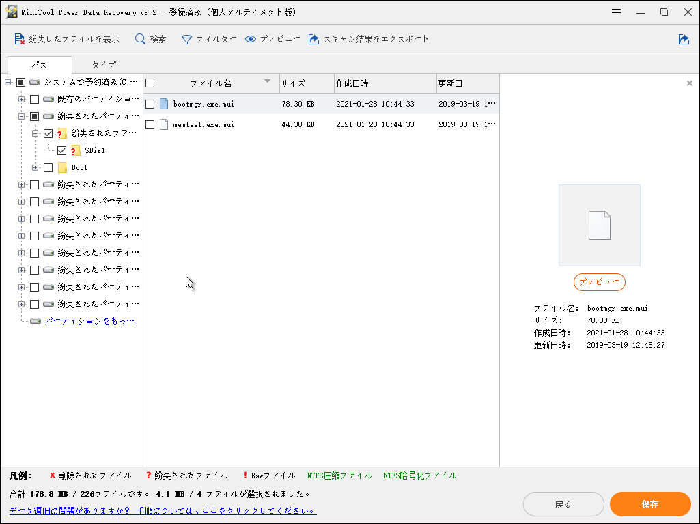Click the sort arrow on ファイル名 column
The height and width of the screenshot is (524, 700).
pos(268,82)
